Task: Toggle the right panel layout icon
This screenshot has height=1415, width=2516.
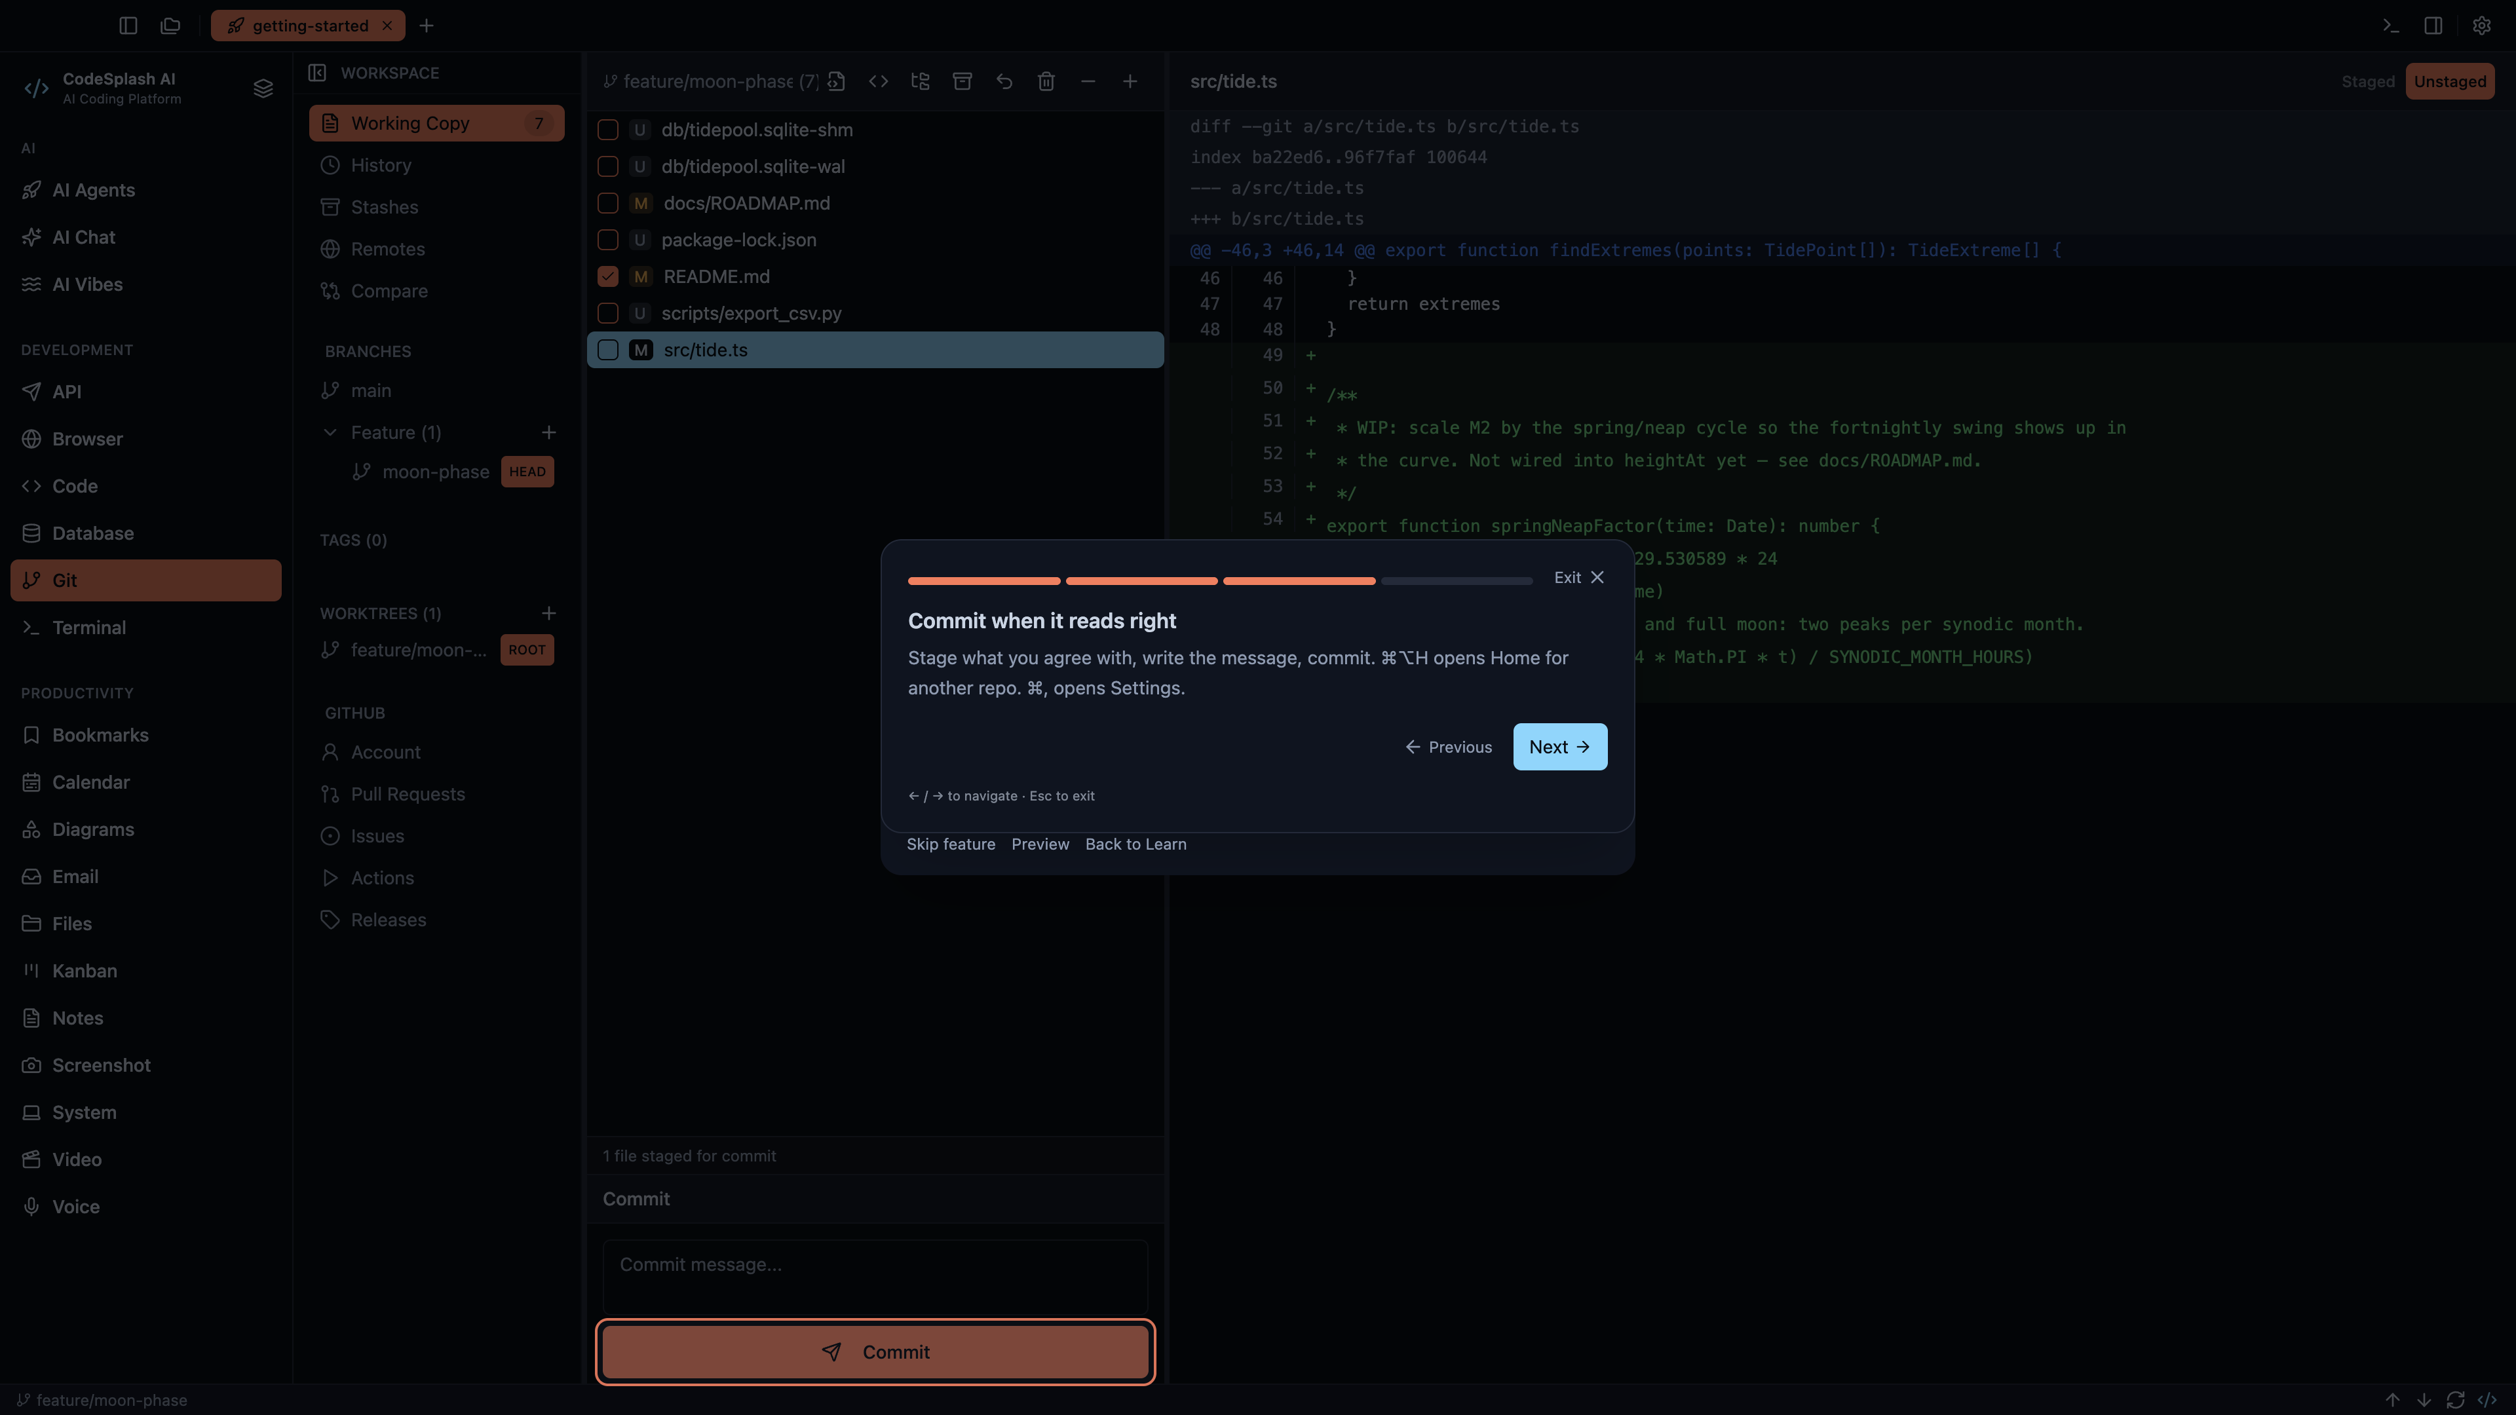Action: [2433, 26]
